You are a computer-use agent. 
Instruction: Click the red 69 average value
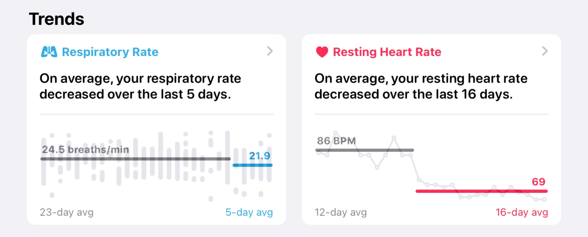tap(539, 182)
